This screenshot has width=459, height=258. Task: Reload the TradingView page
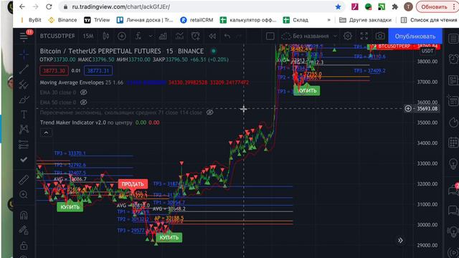pos(49,6)
